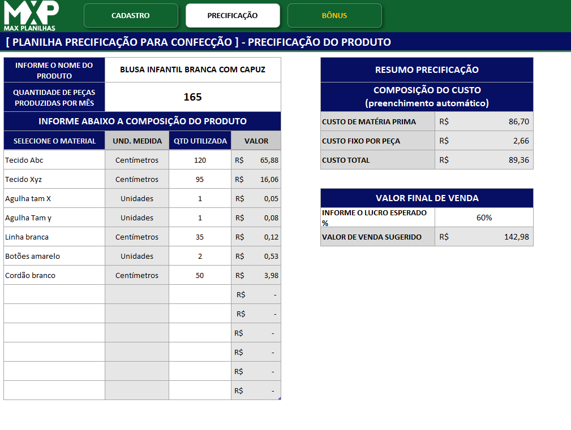Click the monthly production quantity cell showing 165

coord(192,97)
